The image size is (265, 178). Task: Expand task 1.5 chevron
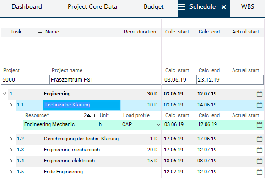pyautogui.click(x=11, y=172)
